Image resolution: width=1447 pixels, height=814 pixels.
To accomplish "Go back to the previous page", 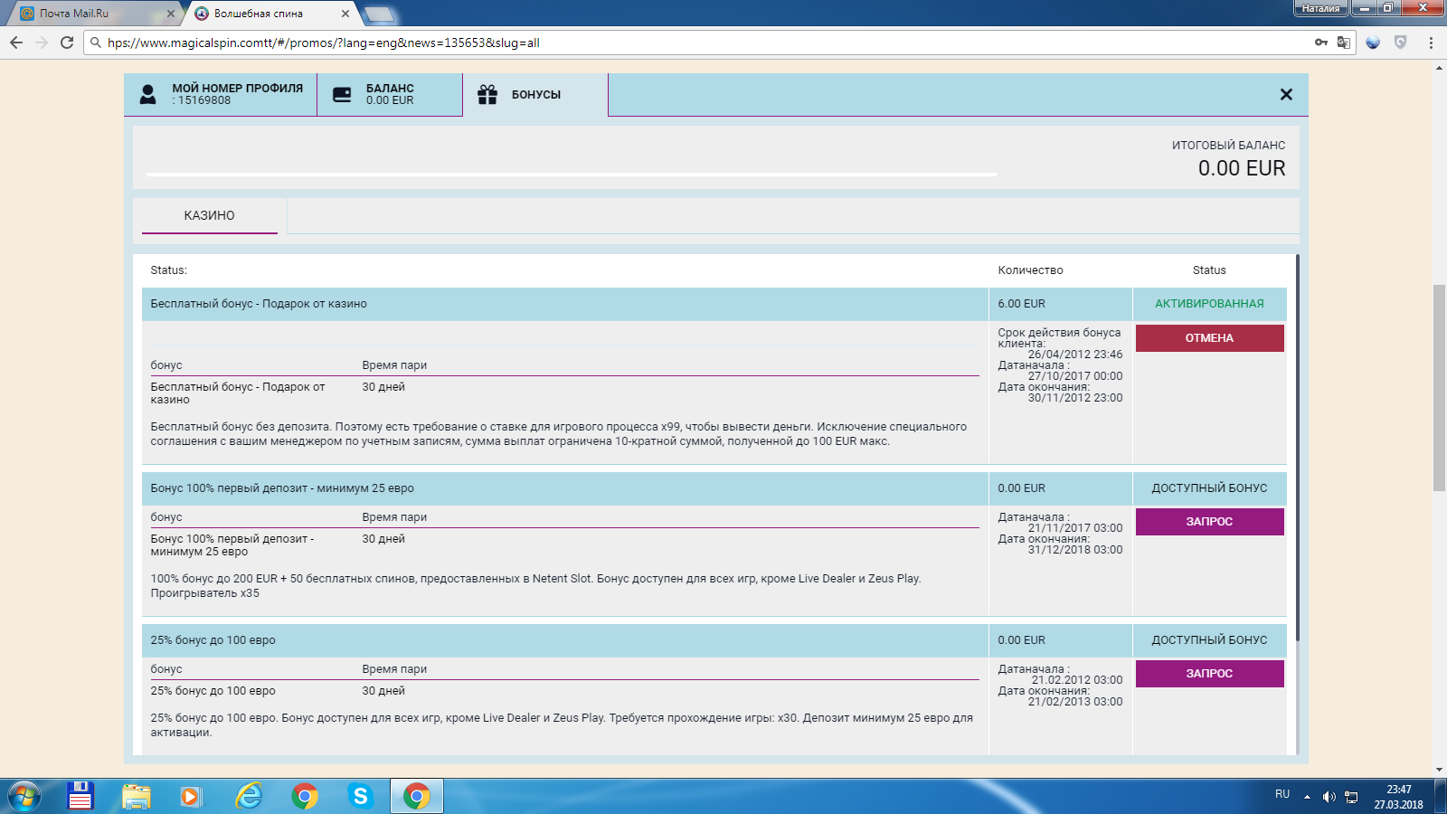I will click(16, 43).
